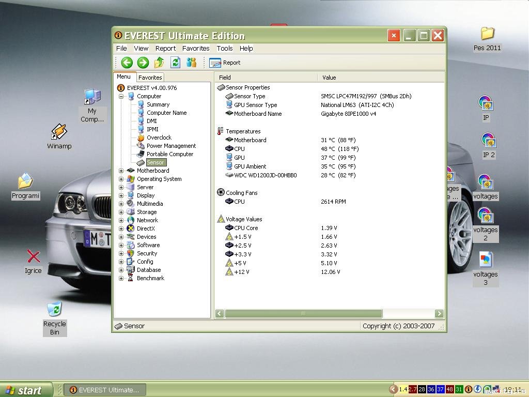Image resolution: width=529 pixels, height=397 pixels.
Task: Open the Tools menu
Action: [x=225, y=48]
